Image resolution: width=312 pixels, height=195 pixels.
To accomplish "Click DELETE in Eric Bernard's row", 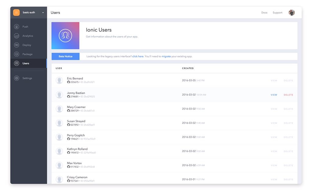I will tap(288, 80).
